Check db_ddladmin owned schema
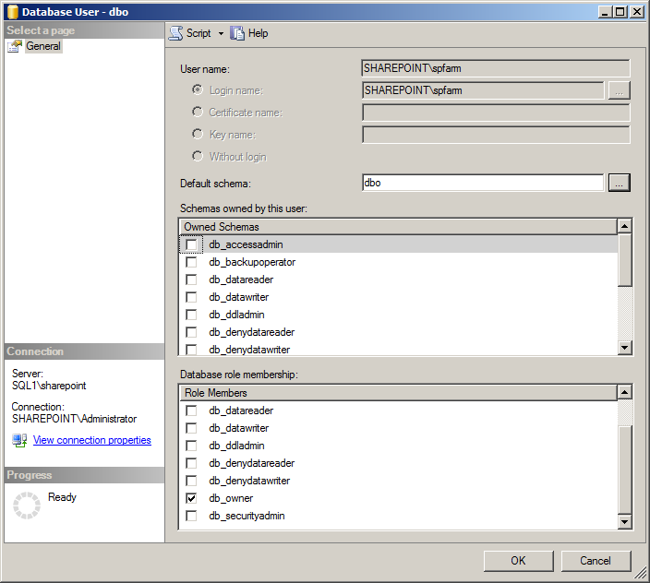 [x=191, y=315]
